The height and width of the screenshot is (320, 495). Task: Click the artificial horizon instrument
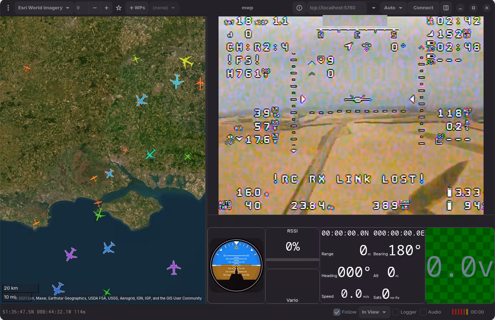[x=236, y=265]
